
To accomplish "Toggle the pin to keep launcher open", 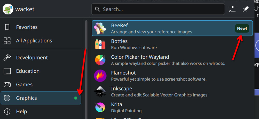I will 246,9.
